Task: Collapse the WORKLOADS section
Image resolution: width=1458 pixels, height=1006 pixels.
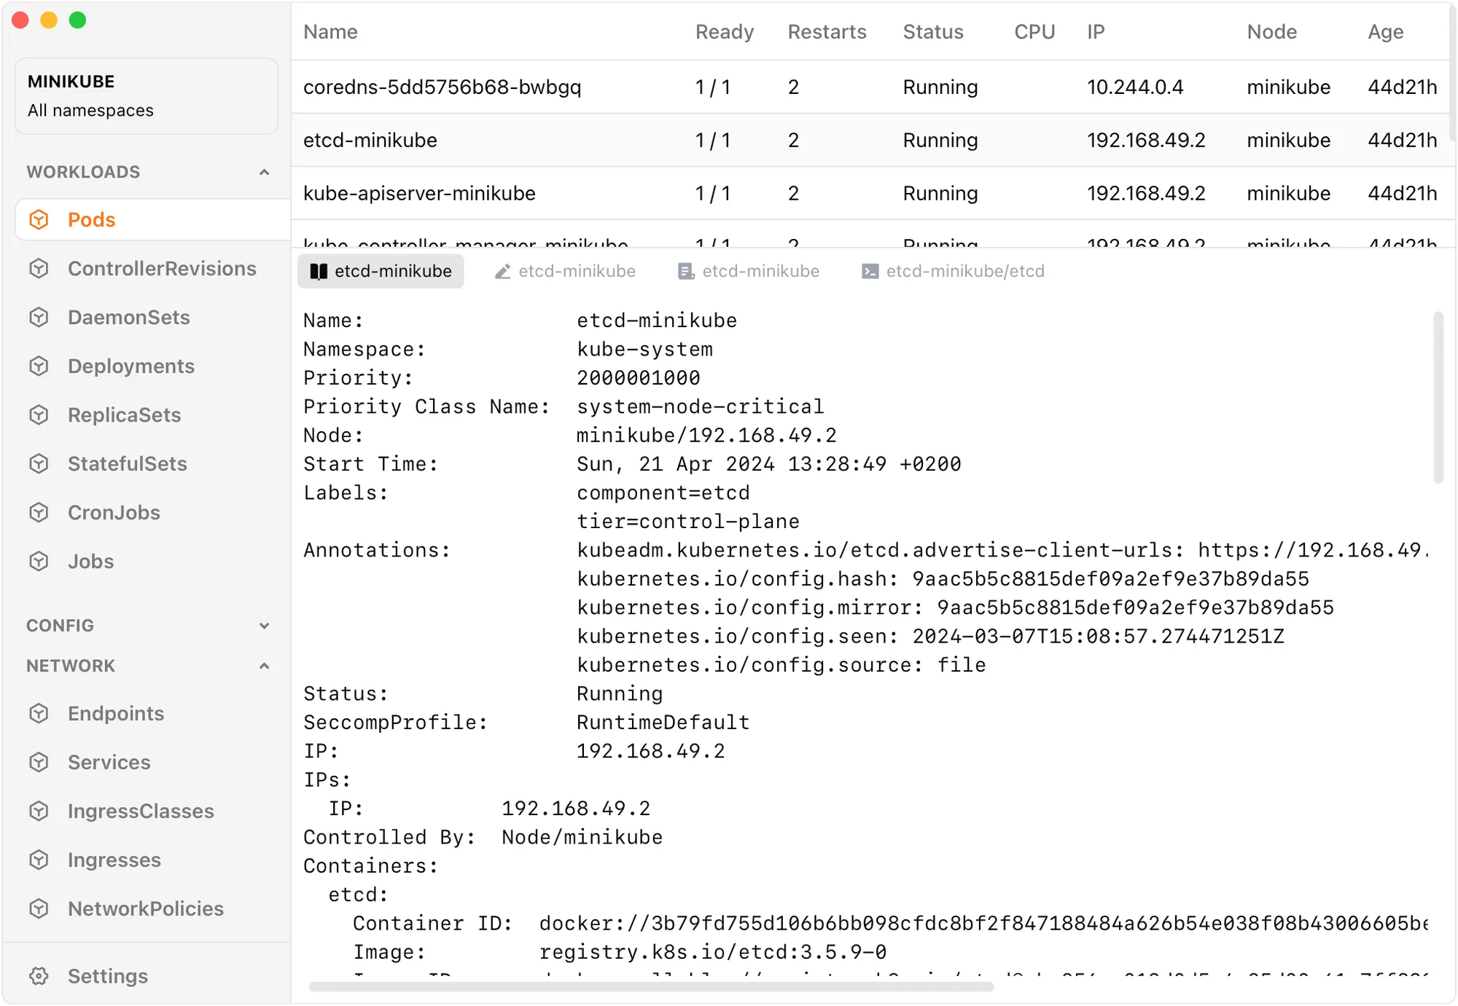Action: pos(264,172)
